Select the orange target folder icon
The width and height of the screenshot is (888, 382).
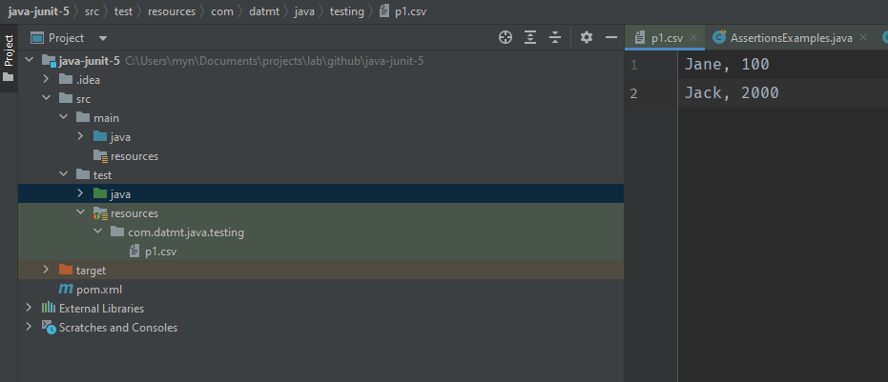click(x=66, y=271)
